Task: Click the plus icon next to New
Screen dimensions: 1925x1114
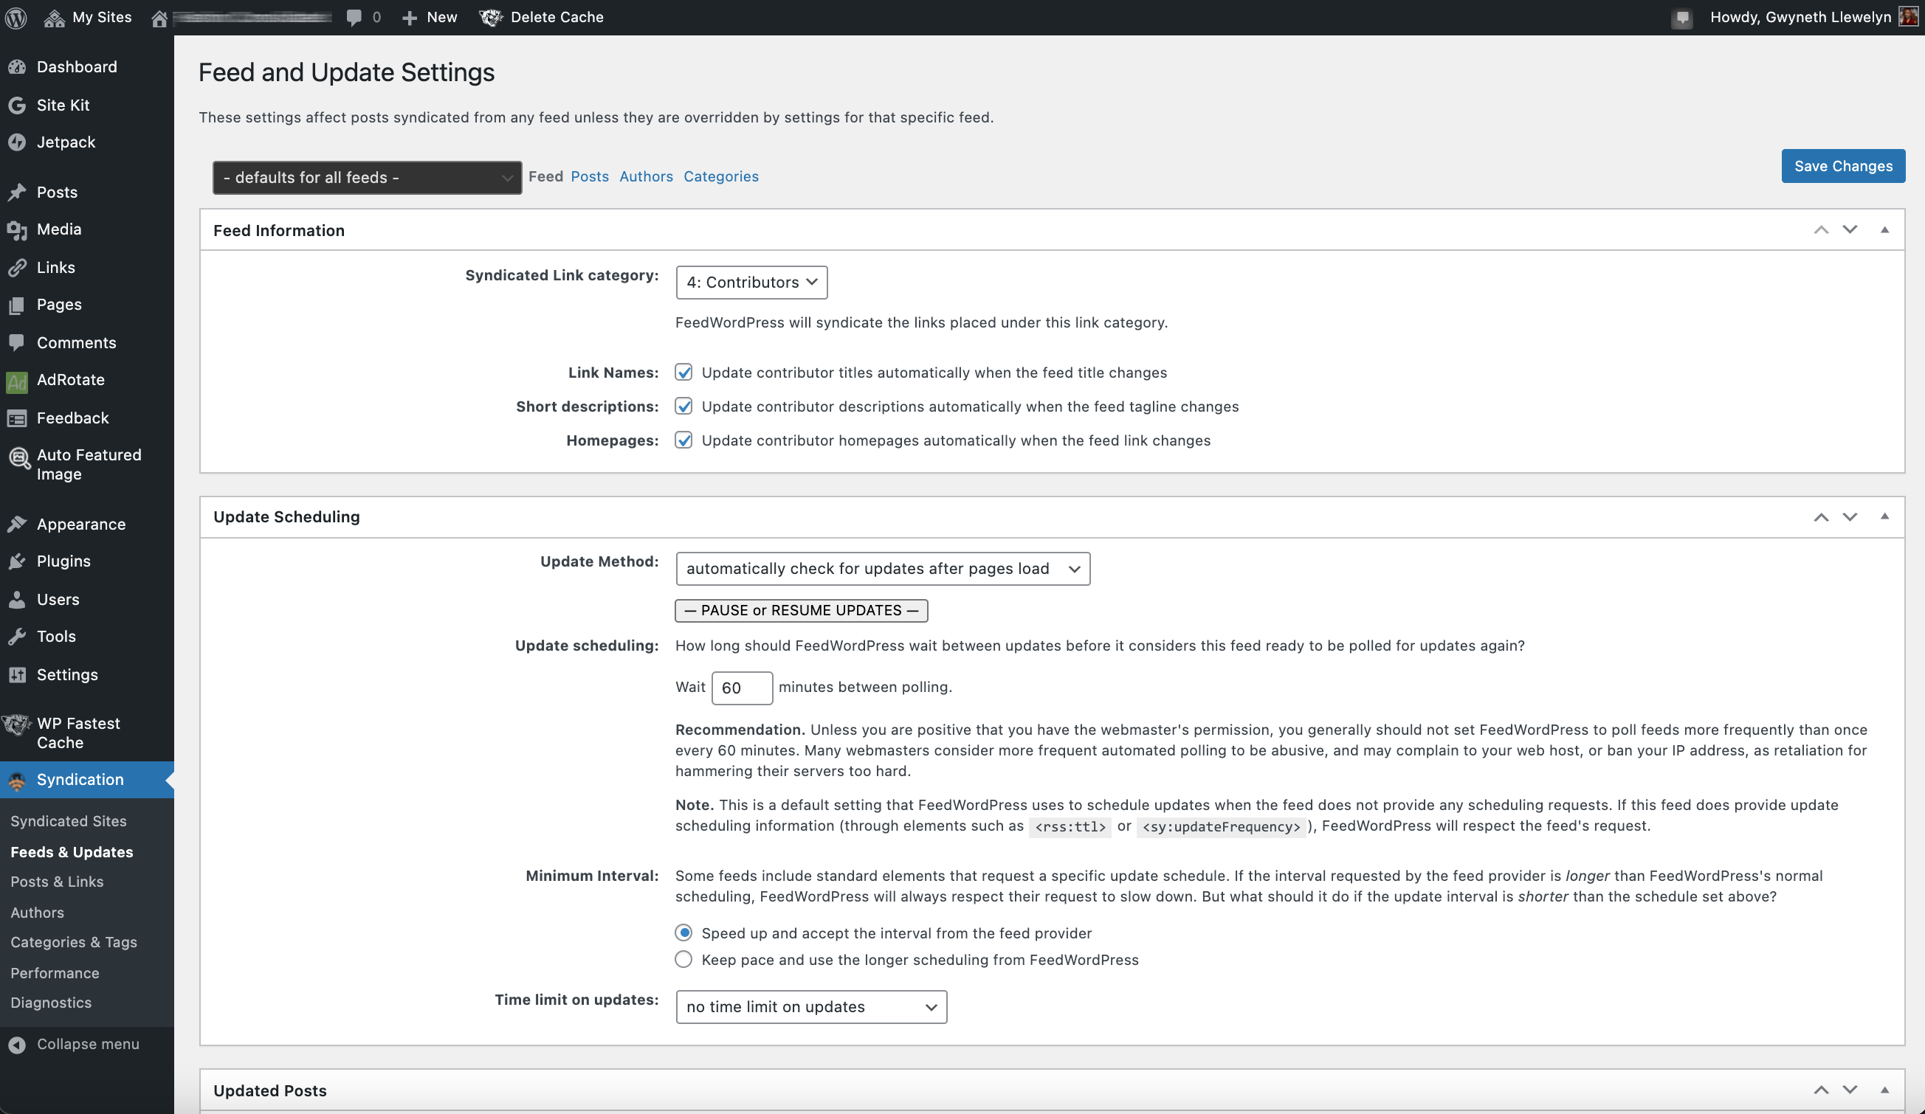Action: coord(410,18)
